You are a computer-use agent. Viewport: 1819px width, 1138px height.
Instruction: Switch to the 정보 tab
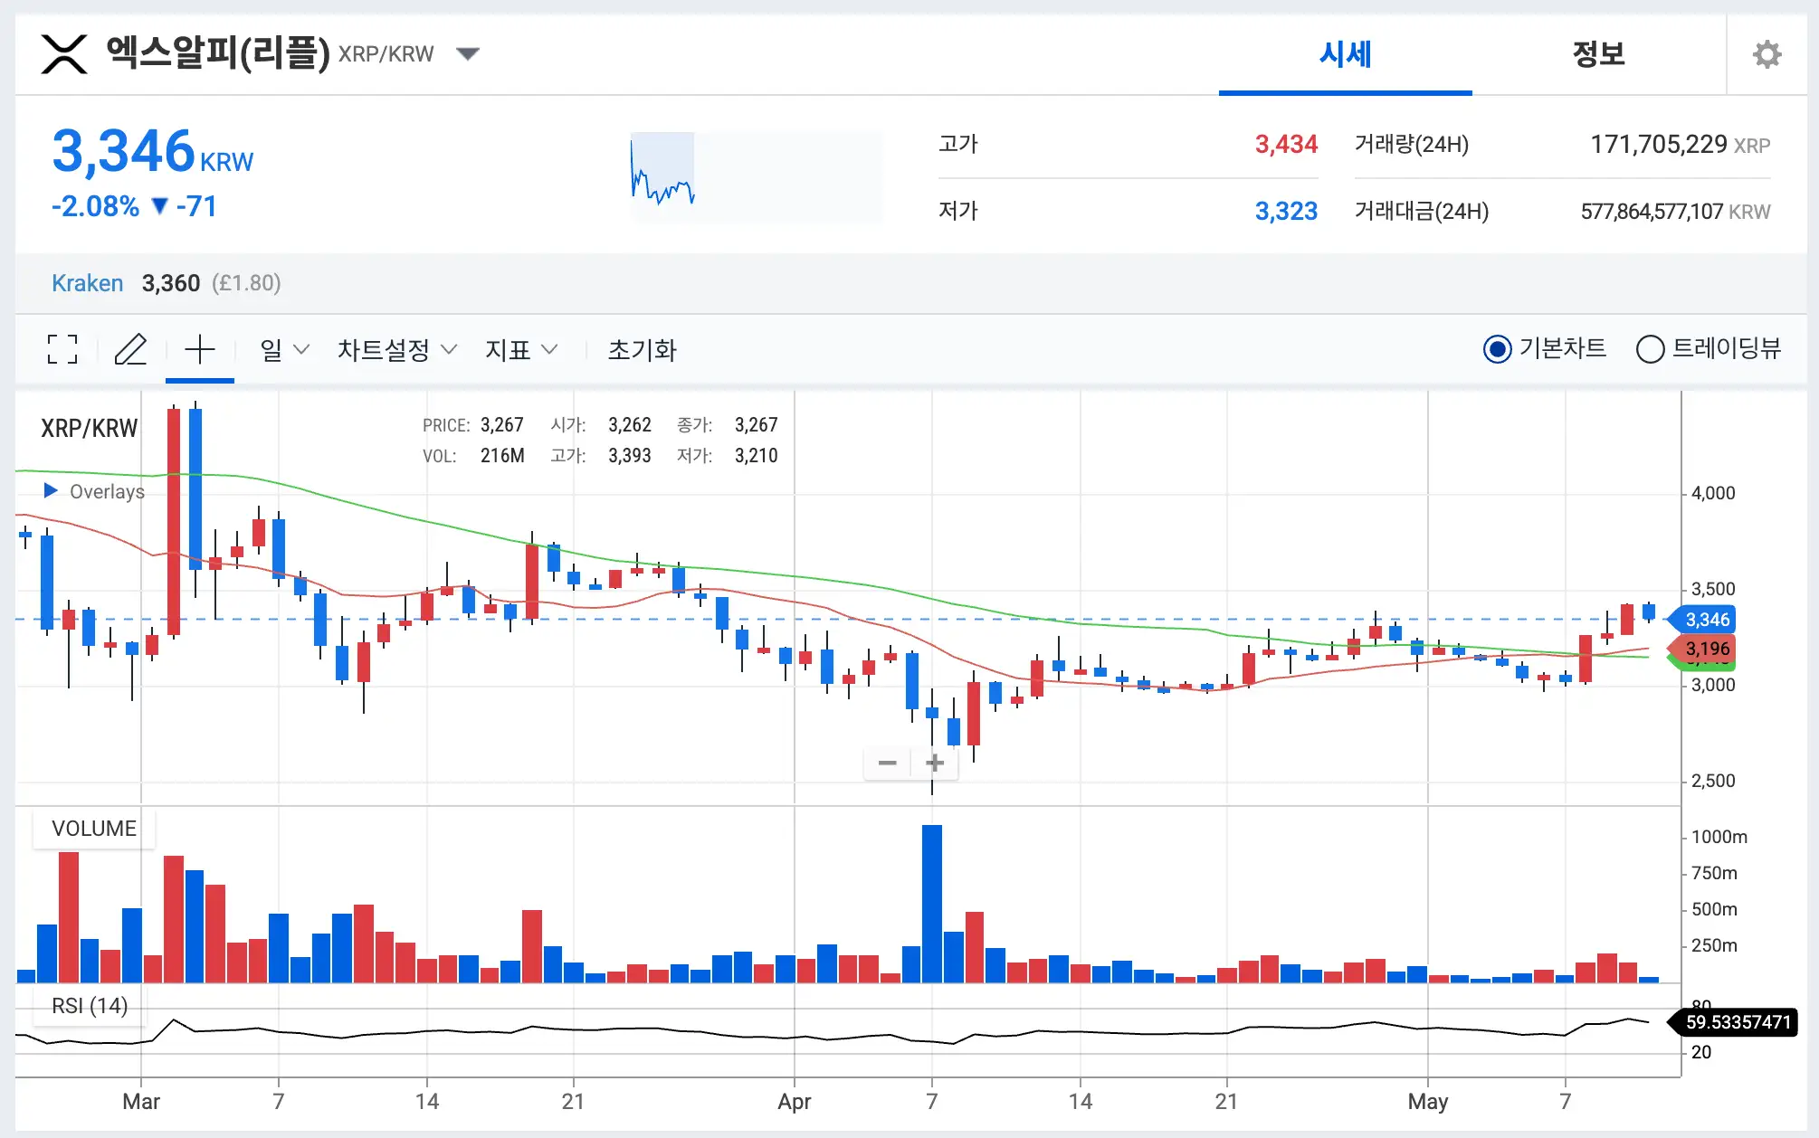click(x=1598, y=54)
